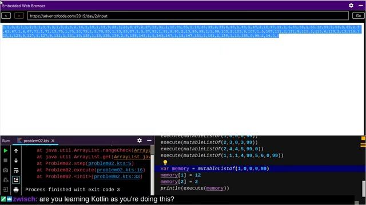Dump threads with camera icon

5,170
